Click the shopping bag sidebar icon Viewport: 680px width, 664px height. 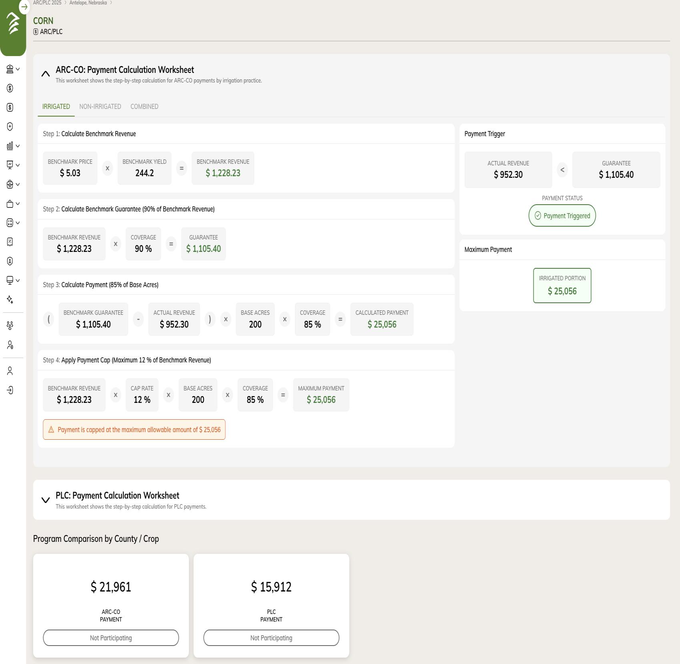pos(10,204)
